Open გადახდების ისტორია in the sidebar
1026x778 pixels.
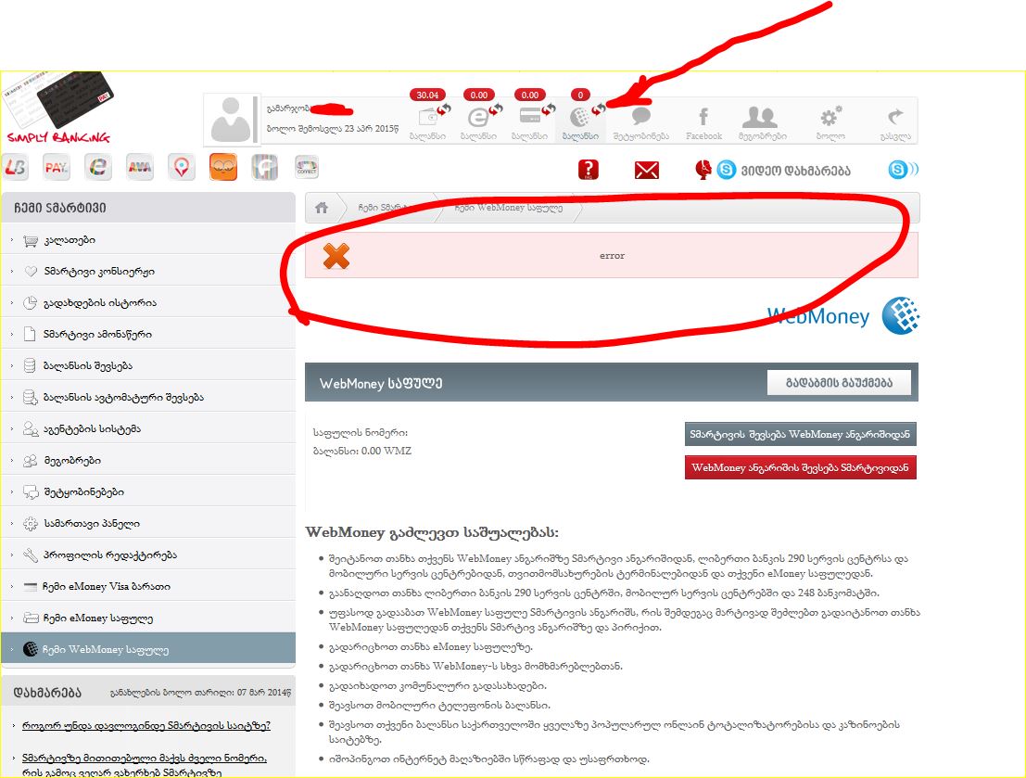click(x=148, y=302)
